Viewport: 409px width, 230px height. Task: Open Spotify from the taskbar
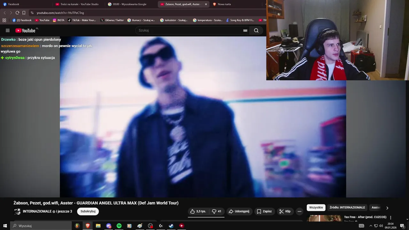click(x=119, y=226)
